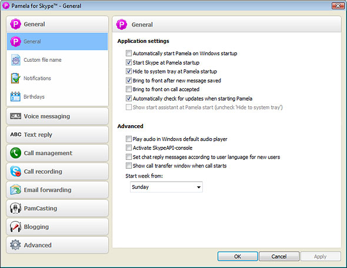Click the PamCasting headphones microphone icon

[15, 208]
